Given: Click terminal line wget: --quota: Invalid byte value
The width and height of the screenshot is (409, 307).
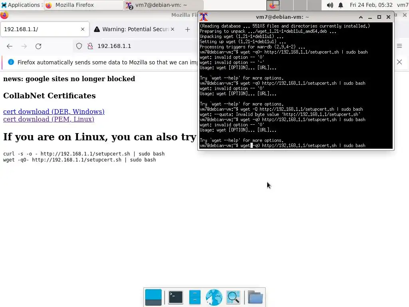Looking at the screenshot, I should pos(280,114).
